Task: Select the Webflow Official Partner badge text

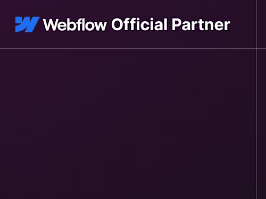Action: (x=137, y=24)
